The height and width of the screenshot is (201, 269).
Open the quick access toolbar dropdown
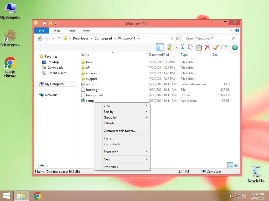(x=55, y=24)
